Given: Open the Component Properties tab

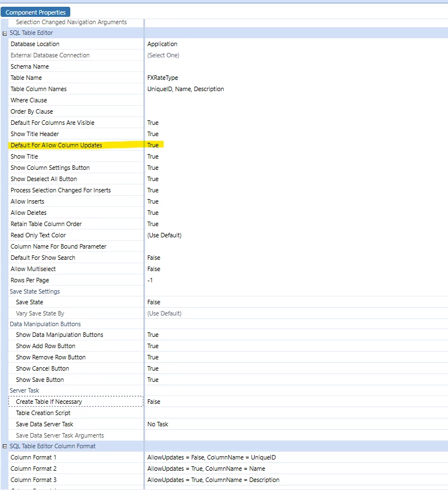Looking at the screenshot, I should point(35,12).
